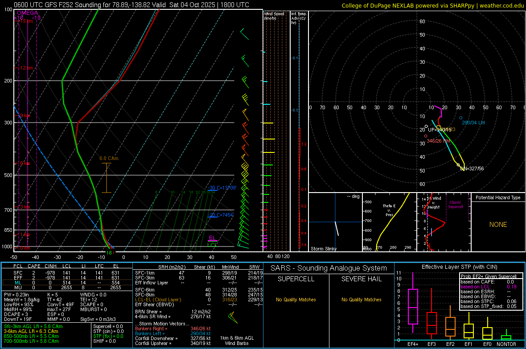Viewport: 526px width, 349px height.
Task: Click the magenta EL marker label
Action: pyautogui.click(x=212, y=238)
